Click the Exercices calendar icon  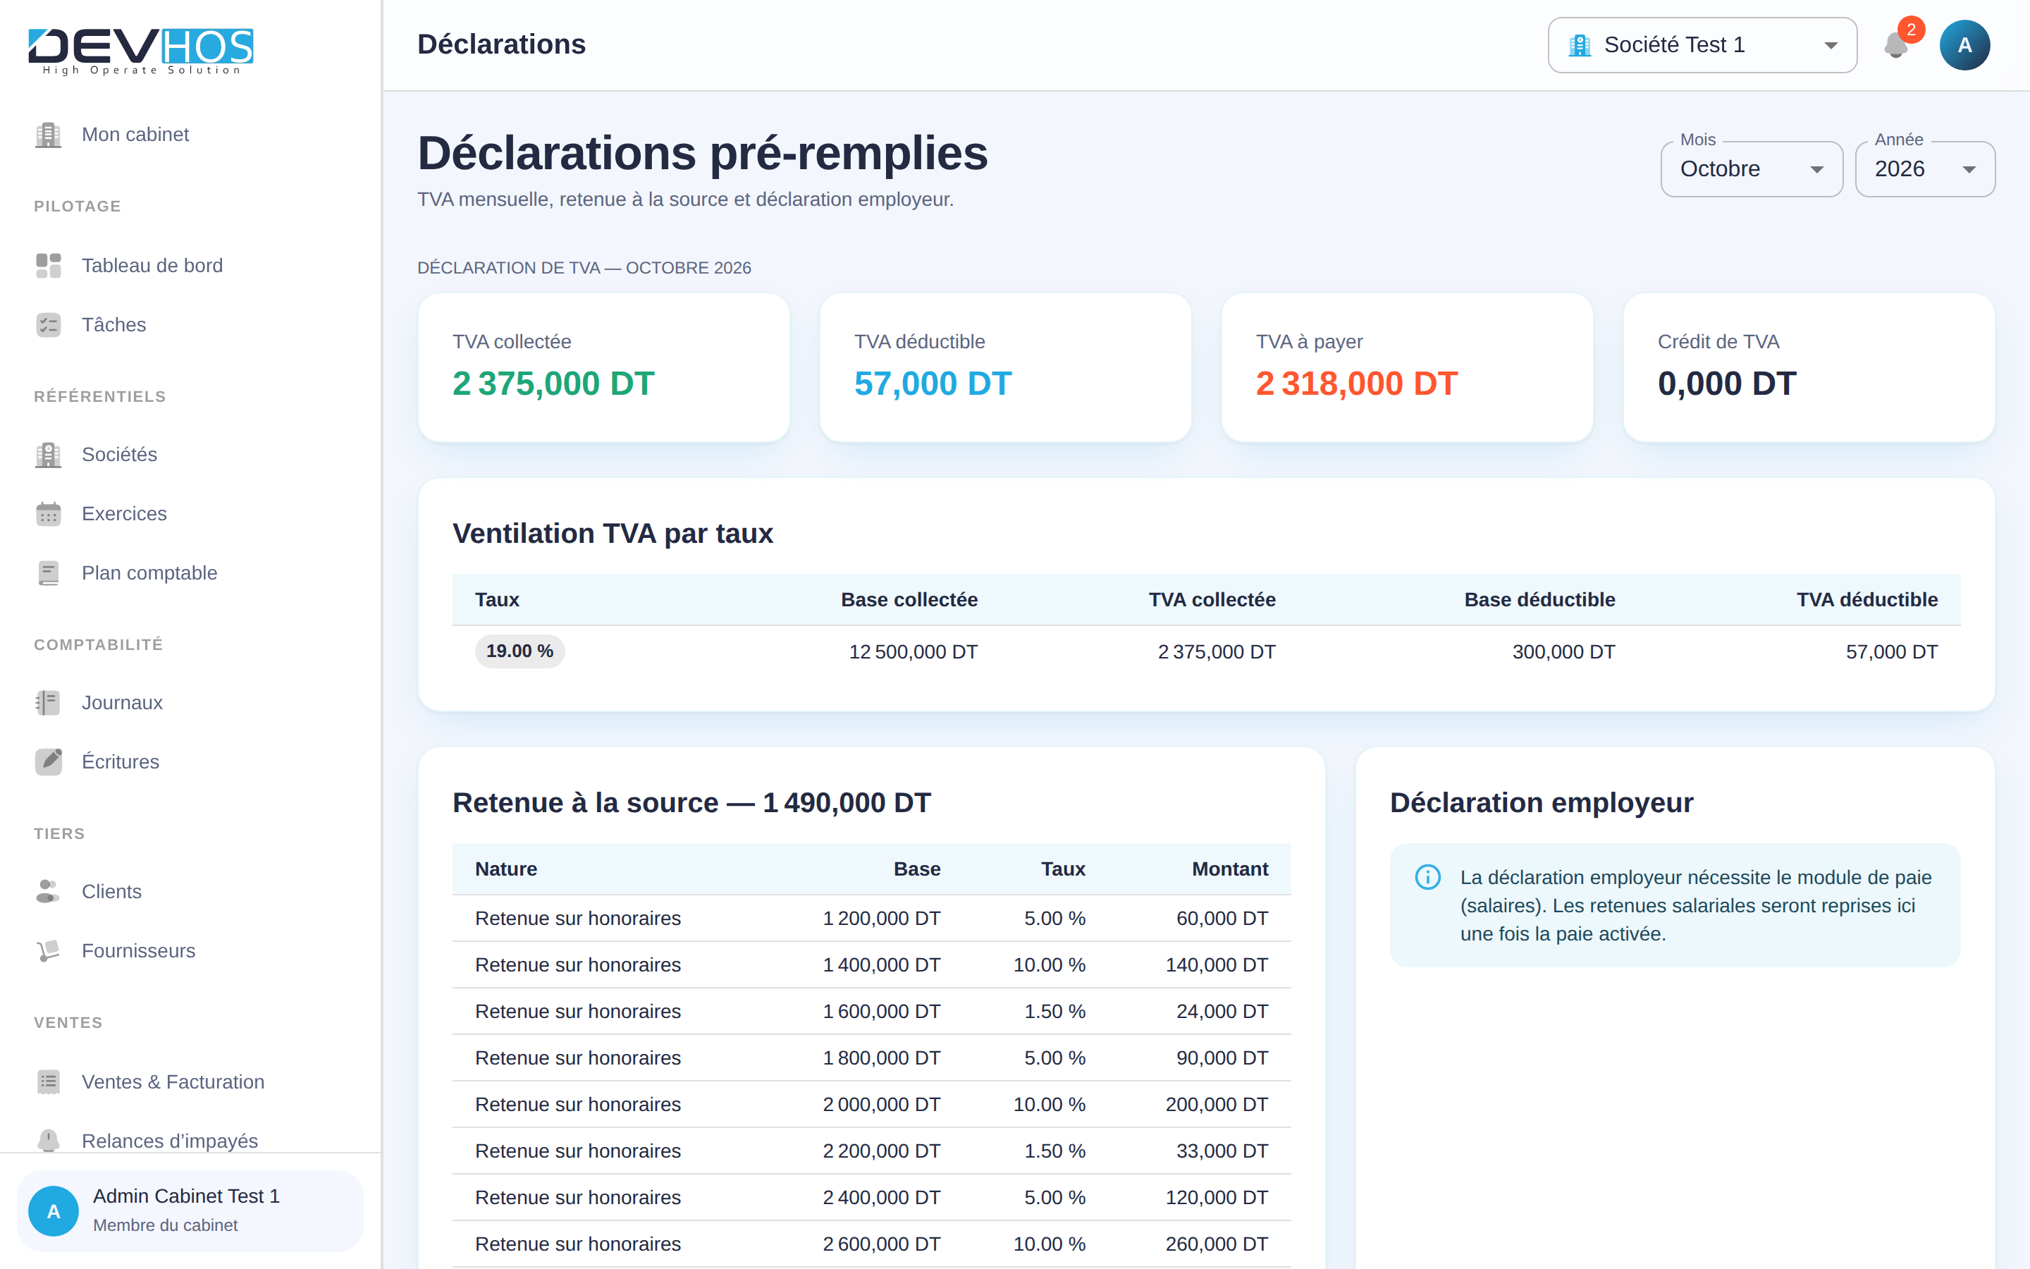(x=48, y=514)
